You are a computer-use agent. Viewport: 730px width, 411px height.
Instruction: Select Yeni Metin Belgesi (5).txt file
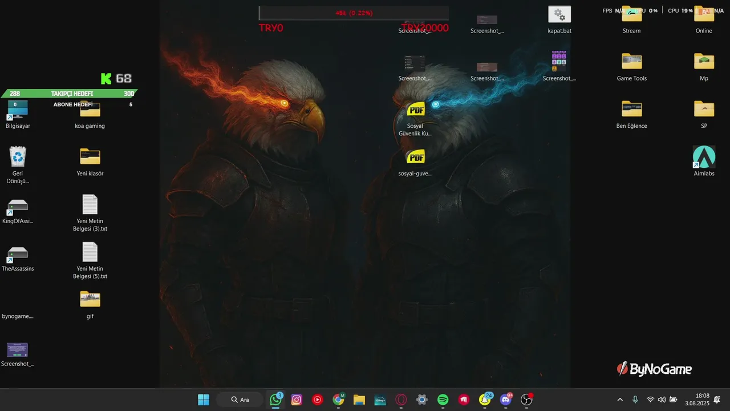(90, 260)
